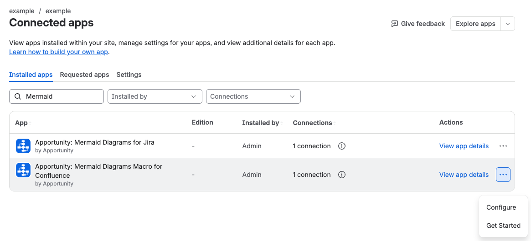The image size is (531, 241).
Task: Click info icon beside Confluence app connection
Action: pos(342,175)
